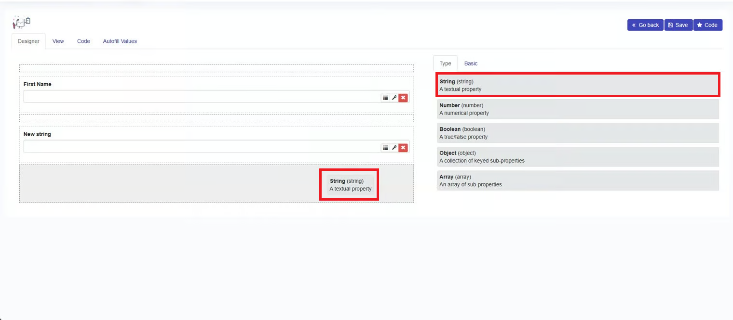This screenshot has width=733, height=320.
Task: Click the Code button with star
Action: point(707,25)
